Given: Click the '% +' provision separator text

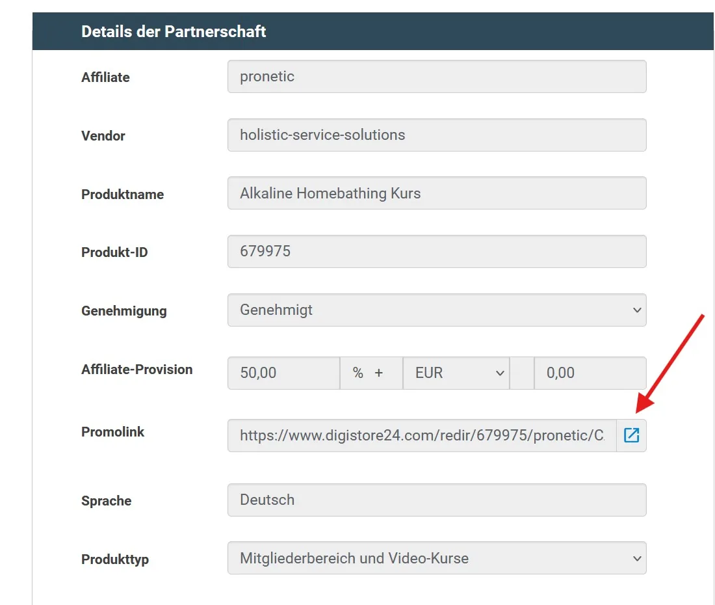Looking at the screenshot, I should click(x=368, y=373).
